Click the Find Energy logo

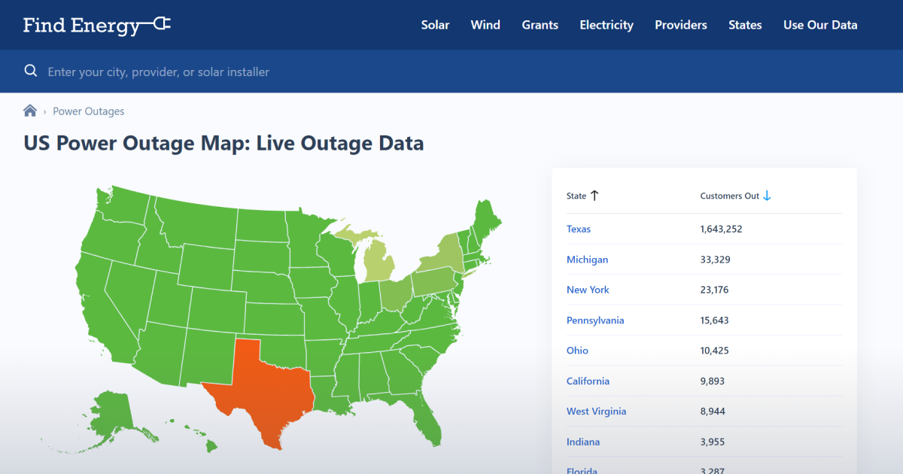tap(96, 25)
